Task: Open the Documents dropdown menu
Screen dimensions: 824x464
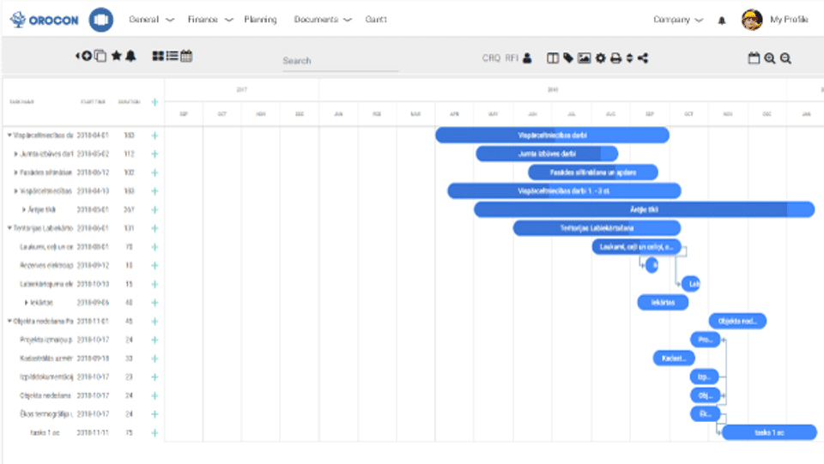Action: pos(323,20)
